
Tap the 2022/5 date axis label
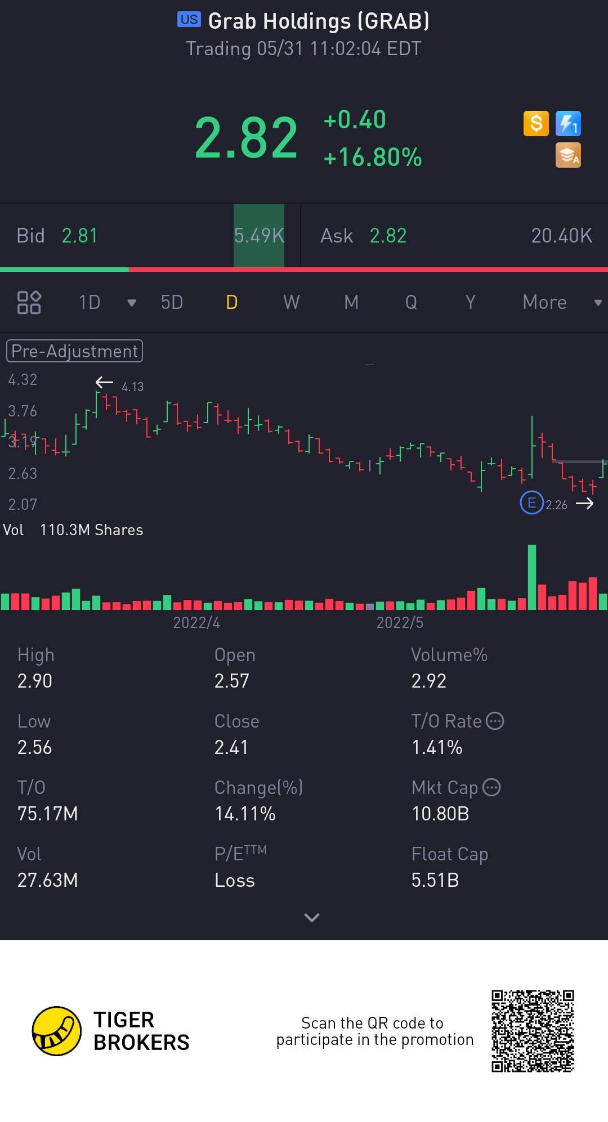point(400,622)
